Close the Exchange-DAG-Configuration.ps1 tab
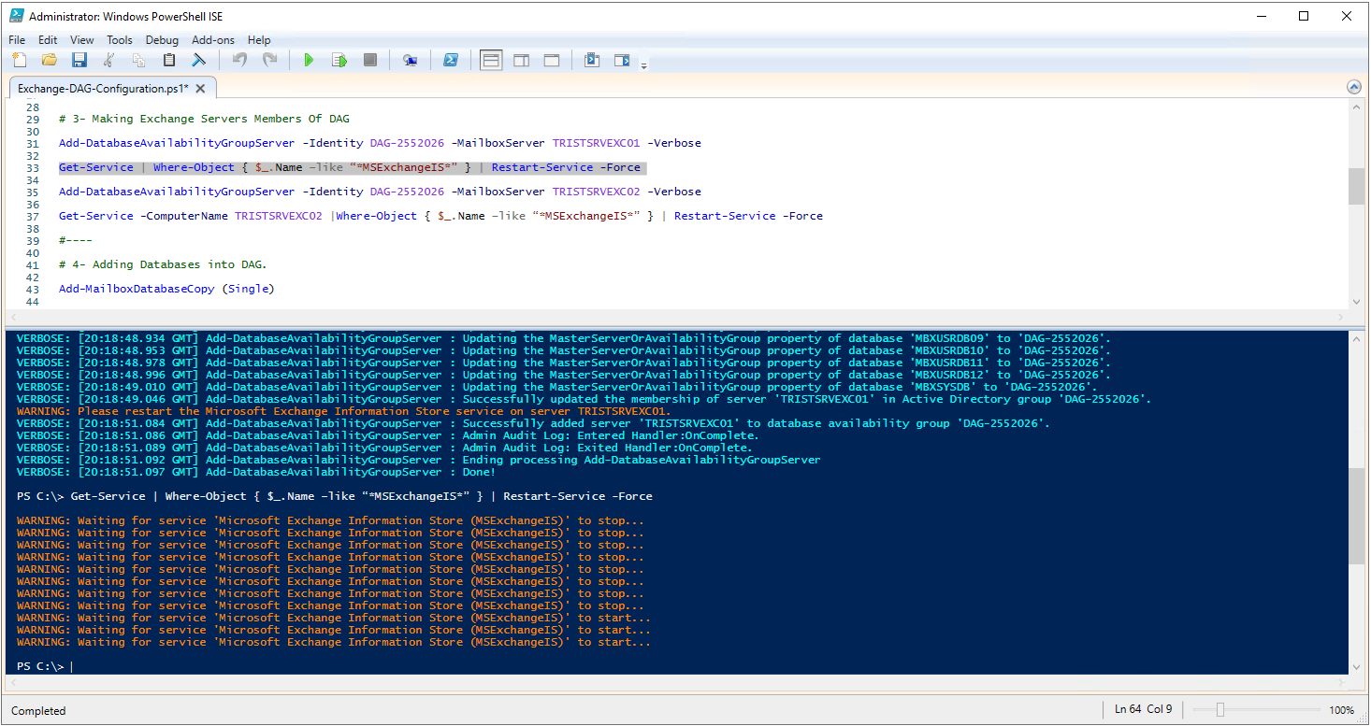 click(202, 88)
